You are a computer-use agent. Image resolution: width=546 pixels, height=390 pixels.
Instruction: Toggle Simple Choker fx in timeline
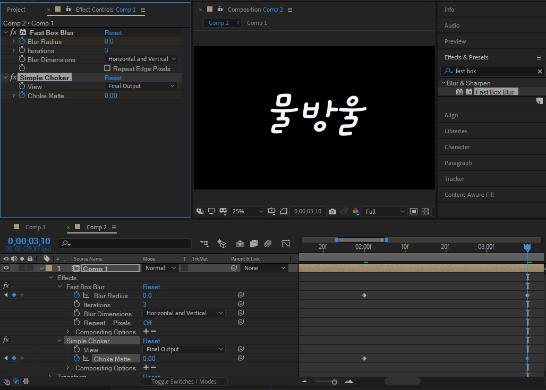coord(6,340)
